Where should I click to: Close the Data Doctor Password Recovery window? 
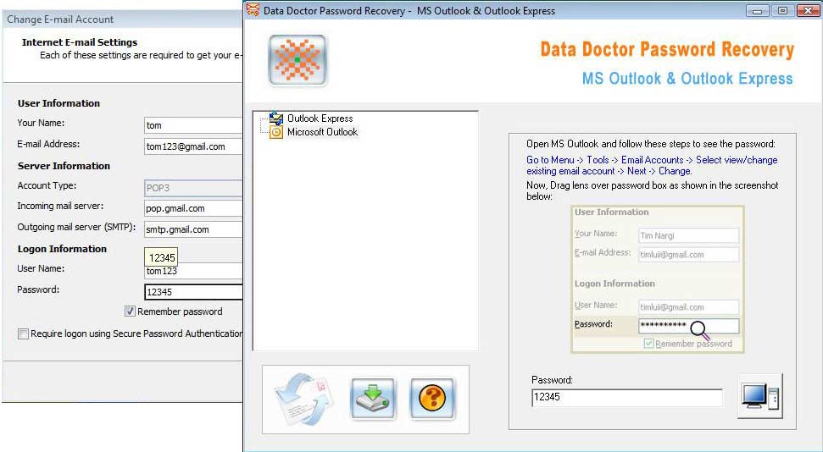pyautogui.click(x=808, y=10)
